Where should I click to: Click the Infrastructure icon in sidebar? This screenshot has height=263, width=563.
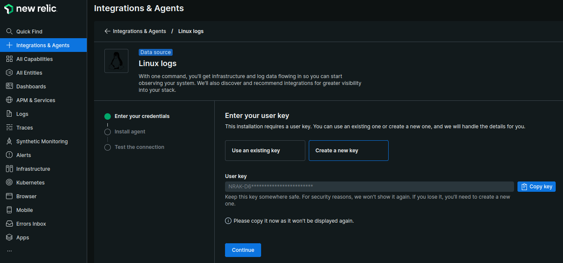[x=9, y=169]
